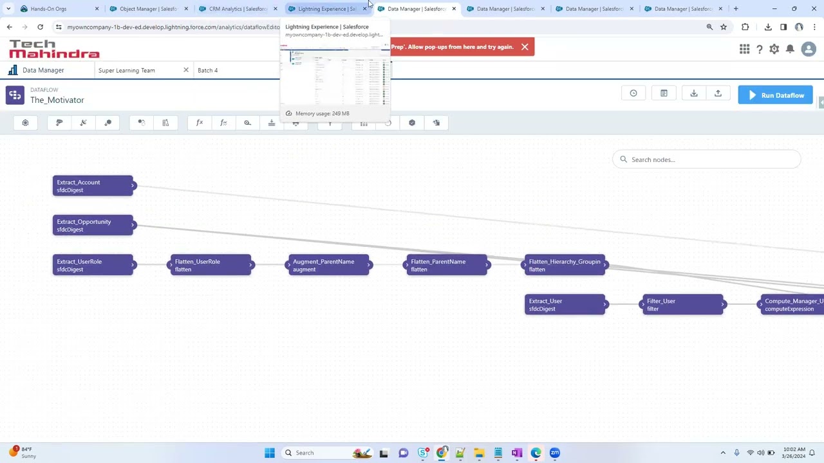
Task: Open Salesforce Help question mark
Action: pyautogui.click(x=760, y=50)
